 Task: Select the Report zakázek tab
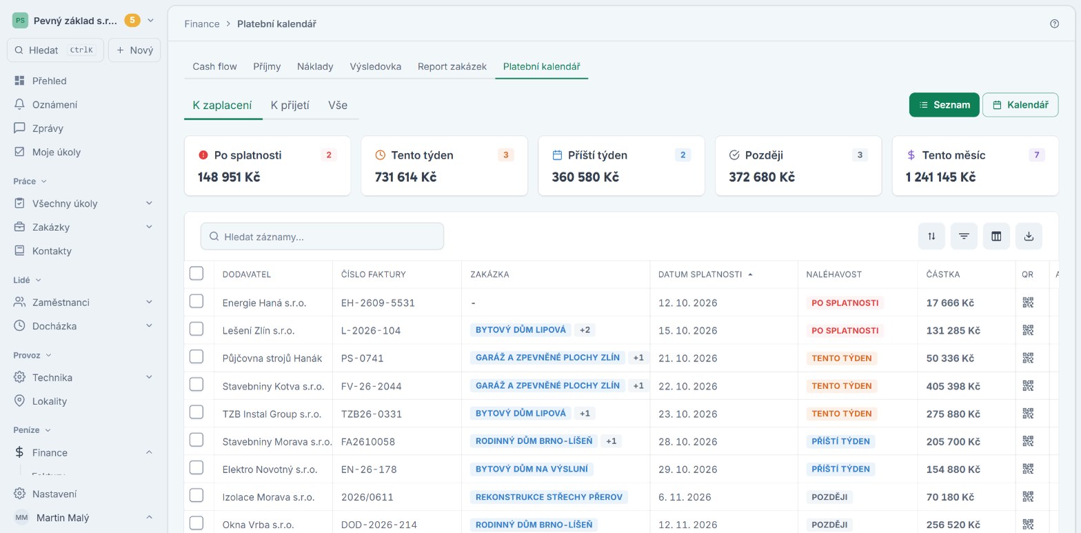452,67
